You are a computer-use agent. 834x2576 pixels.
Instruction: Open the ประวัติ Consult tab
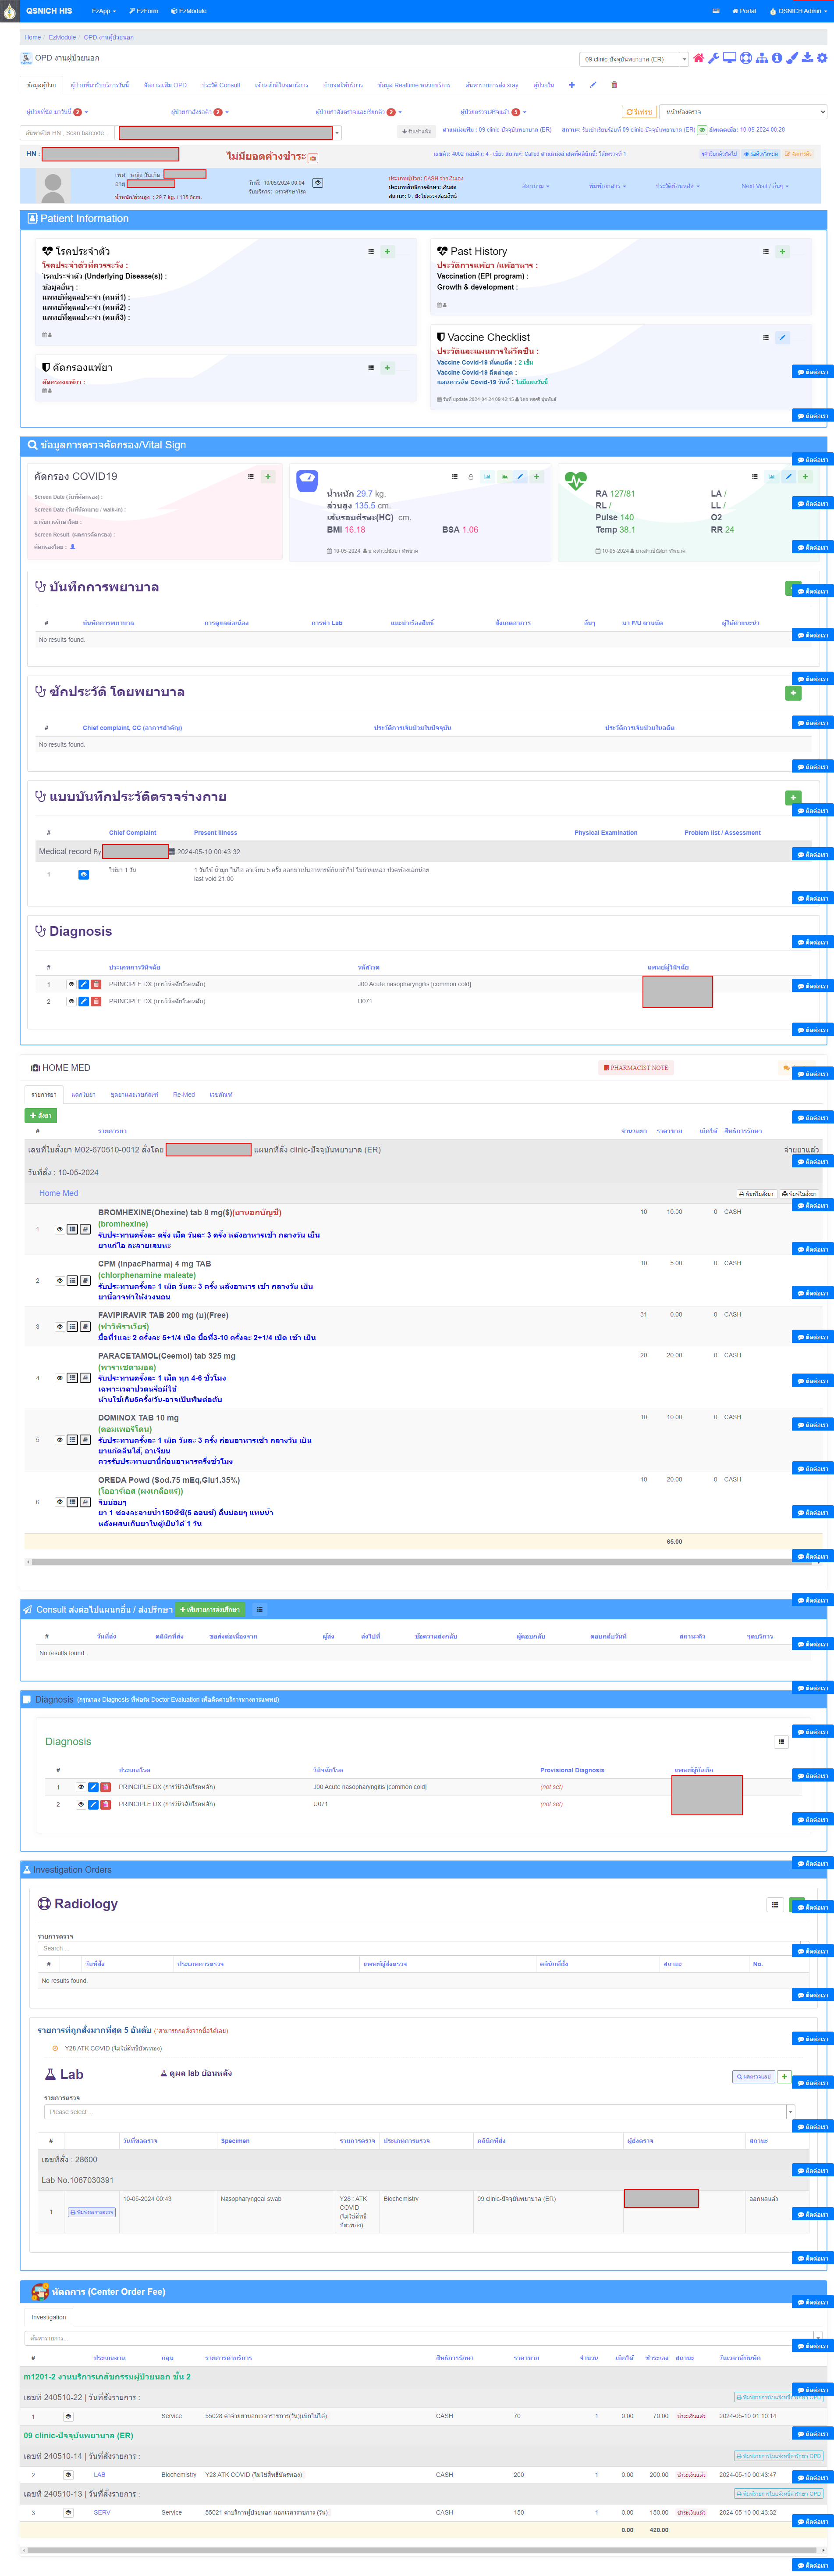[221, 85]
